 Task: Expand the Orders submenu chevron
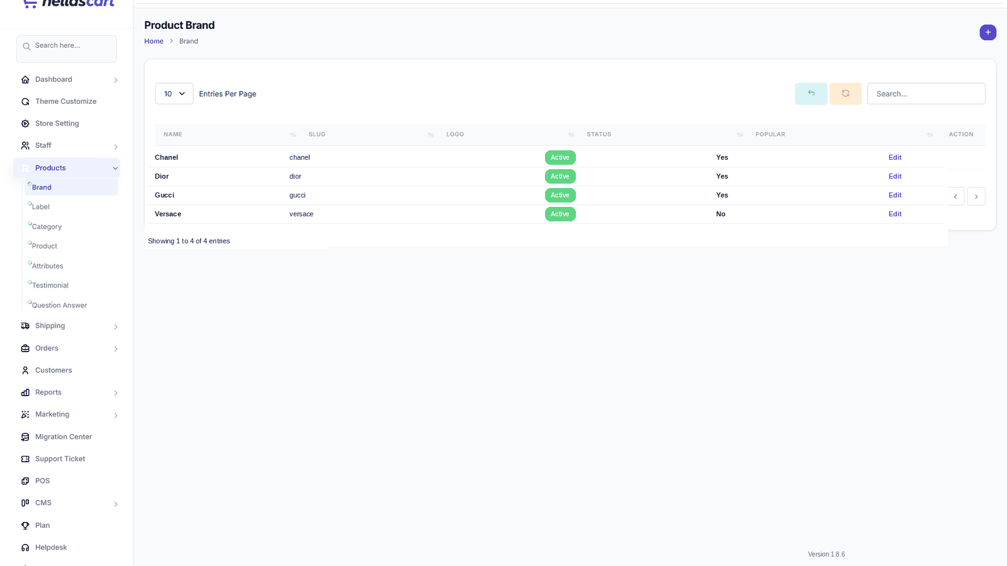click(x=116, y=349)
